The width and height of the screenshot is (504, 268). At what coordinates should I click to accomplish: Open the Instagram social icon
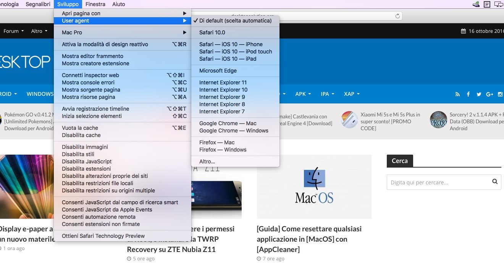501,94
